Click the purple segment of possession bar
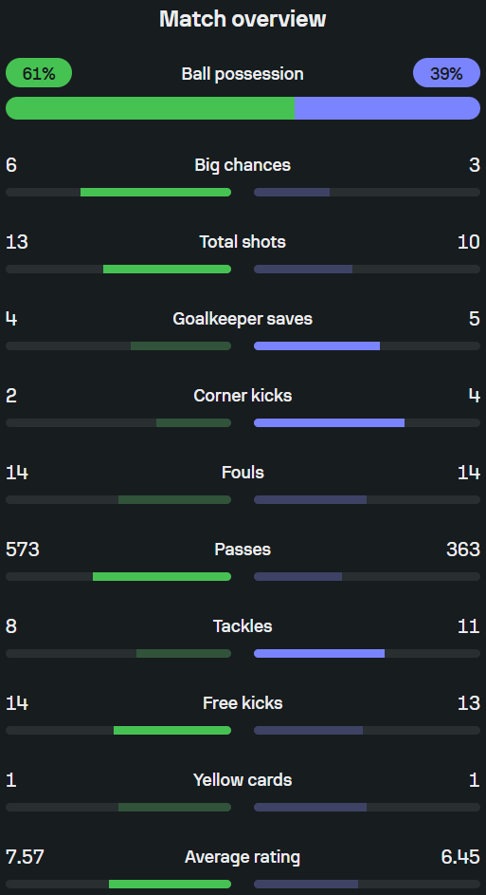Screen dimensions: 486x895 387,108
